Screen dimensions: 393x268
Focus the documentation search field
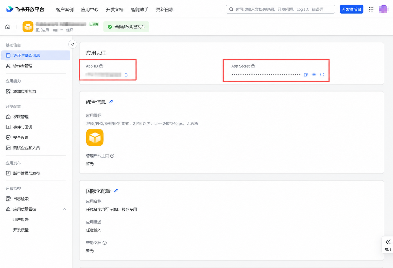pyautogui.click(x=280, y=9)
